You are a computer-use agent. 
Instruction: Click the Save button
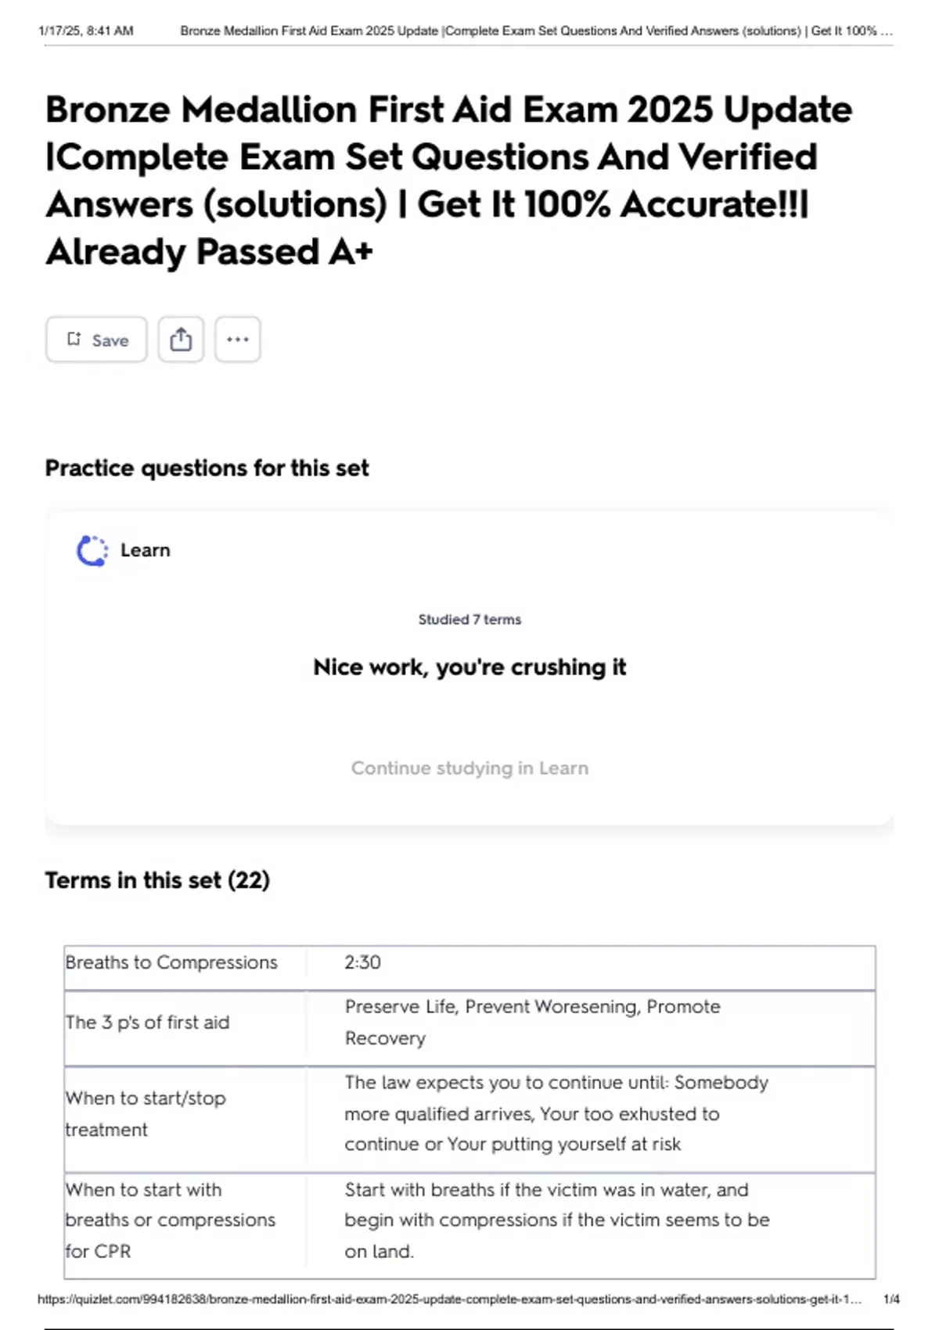pyautogui.click(x=96, y=340)
